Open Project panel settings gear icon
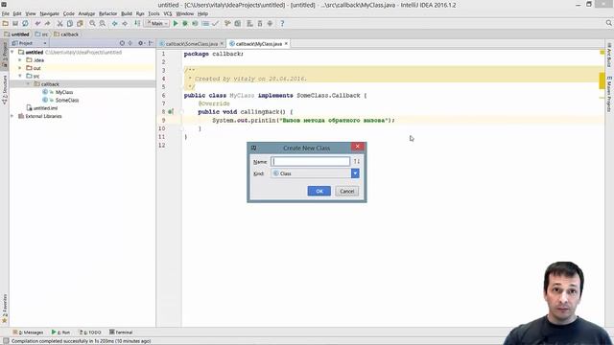Screen dimensions: 614x345 pos(141,43)
